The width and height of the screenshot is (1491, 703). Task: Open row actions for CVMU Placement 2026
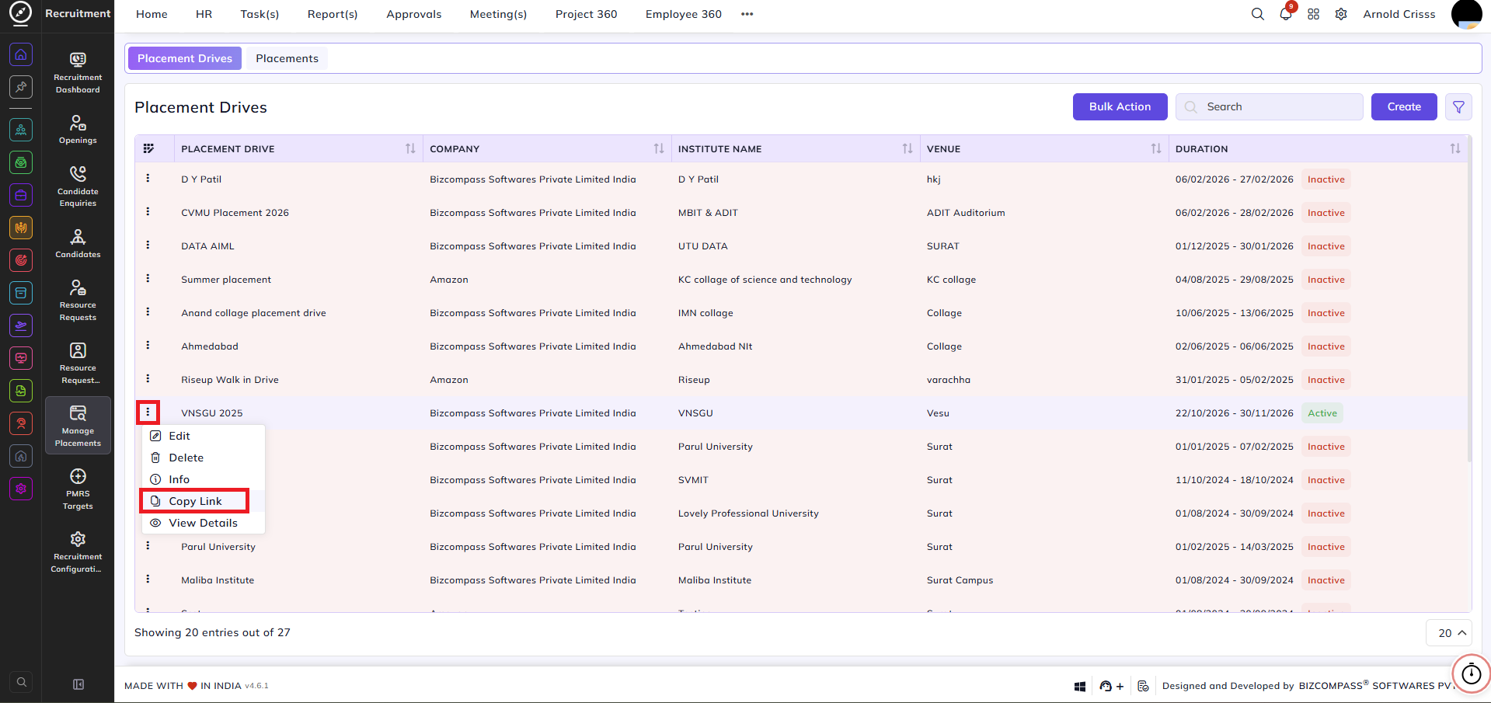click(x=148, y=212)
